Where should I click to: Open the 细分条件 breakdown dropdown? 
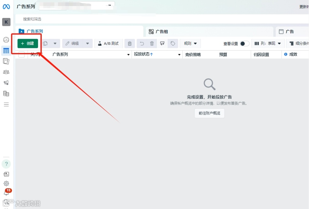298,43
